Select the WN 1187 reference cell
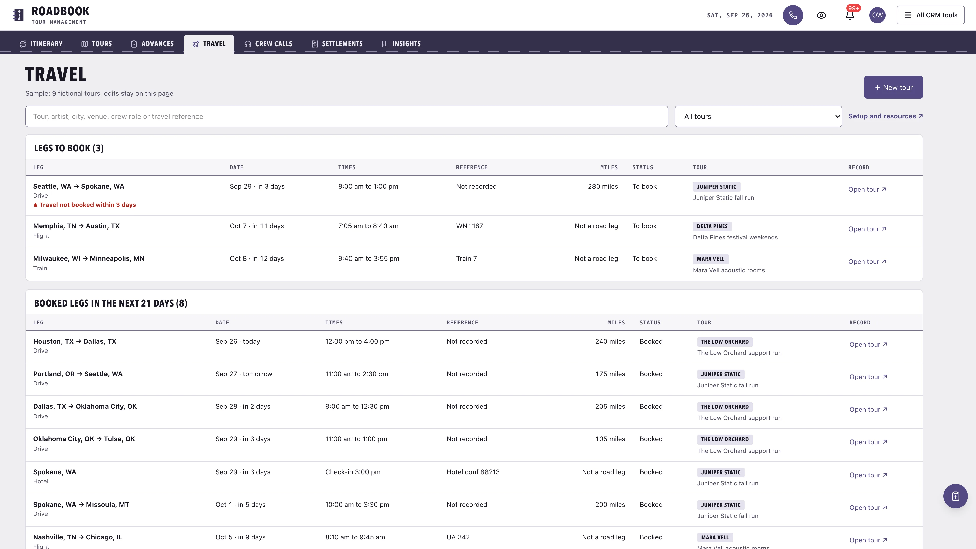 [x=469, y=226]
